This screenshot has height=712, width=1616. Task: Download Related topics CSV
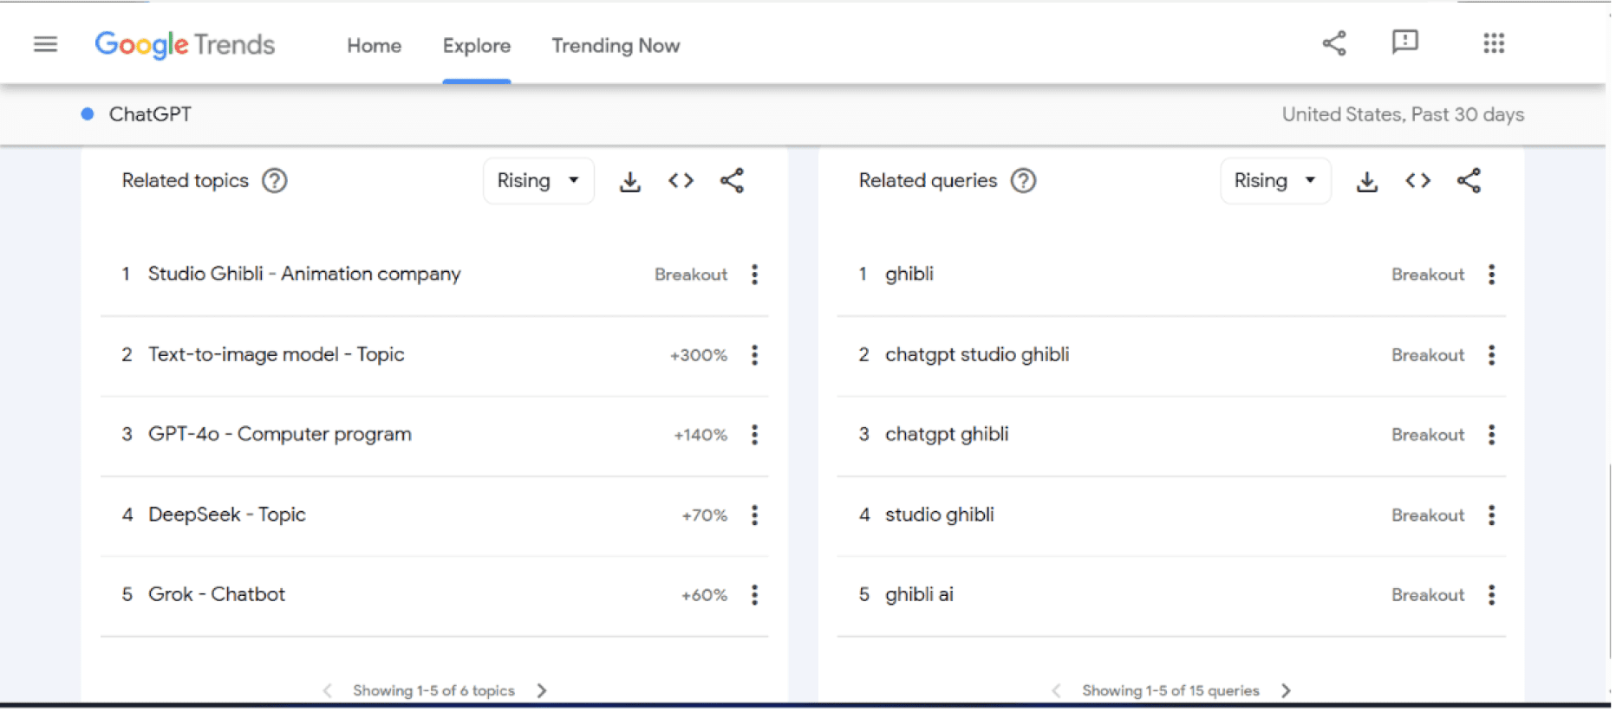coord(632,182)
